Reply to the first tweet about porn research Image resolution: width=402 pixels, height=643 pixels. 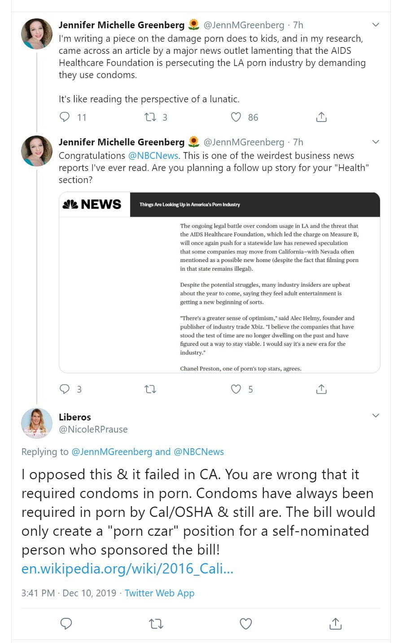[65, 117]
